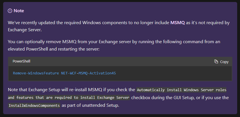This screenshot has width=240, height=117.
Task: Click the 'Exchange Server.' text in first paragraph
Action: point(25,30)
